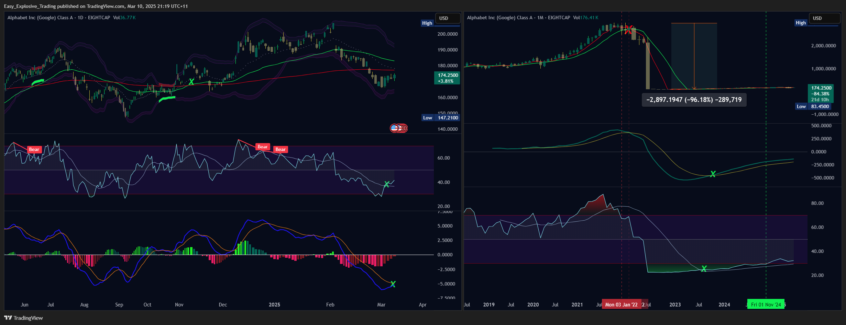Click the TradingView logo at bottom left

23,318
